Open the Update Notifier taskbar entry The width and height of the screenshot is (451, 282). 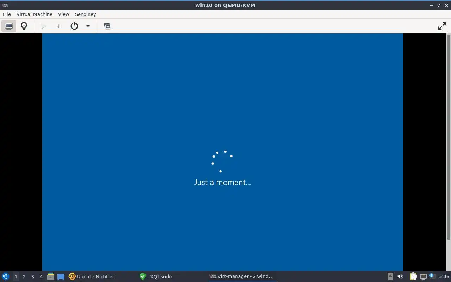(92, 276)
